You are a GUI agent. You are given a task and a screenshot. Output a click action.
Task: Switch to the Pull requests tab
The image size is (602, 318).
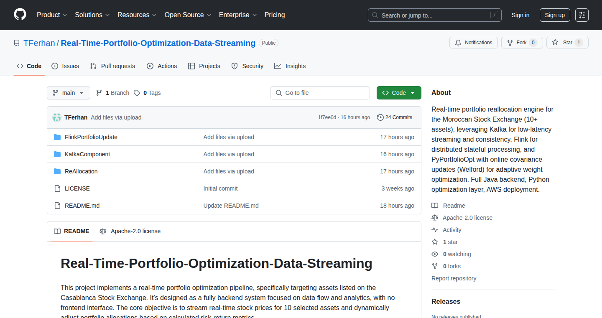click(x=112, y=66)
